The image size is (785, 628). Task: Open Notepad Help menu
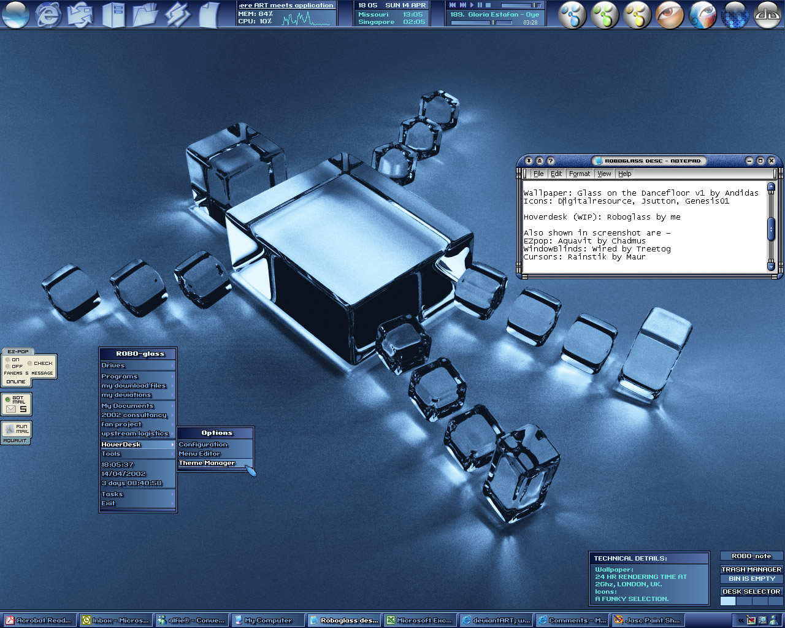(x=624, y=174)
